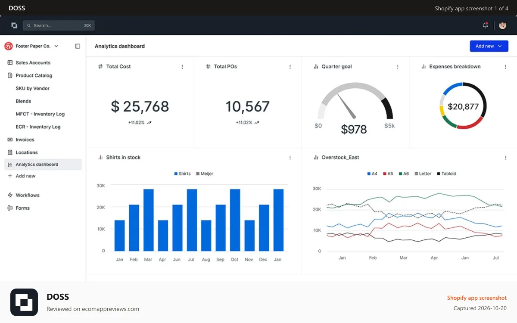Open Shirts in stock card options menu
The height and width of the screenshot is (323, 517).
[290, 158]
